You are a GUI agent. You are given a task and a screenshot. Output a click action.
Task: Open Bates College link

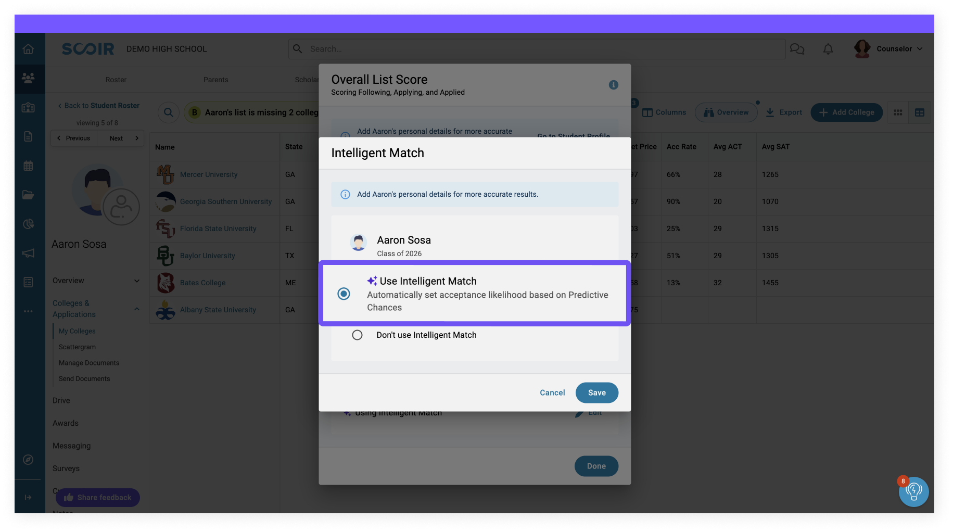203,283
